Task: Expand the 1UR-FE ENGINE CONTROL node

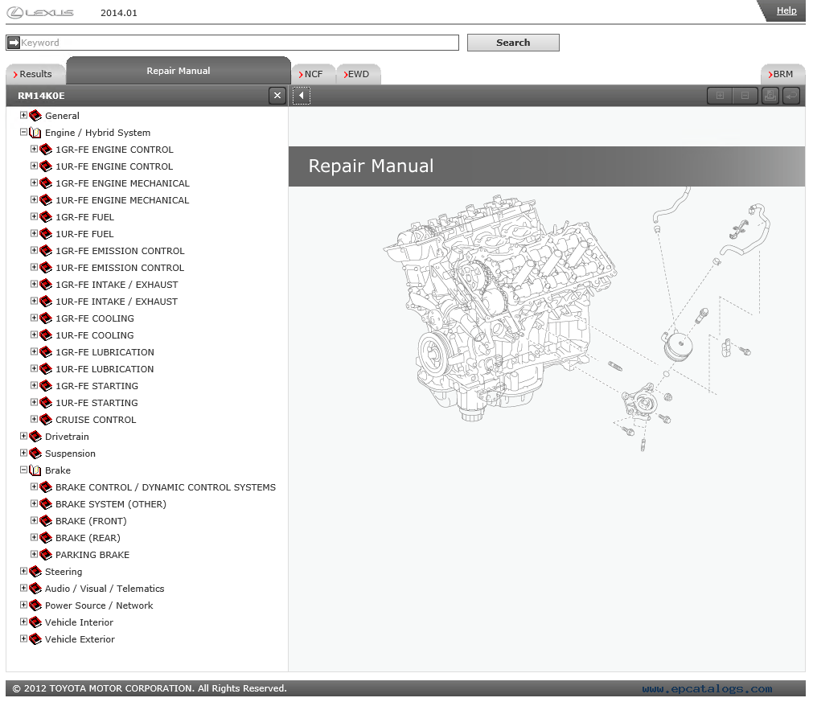Action: (35, 166)
